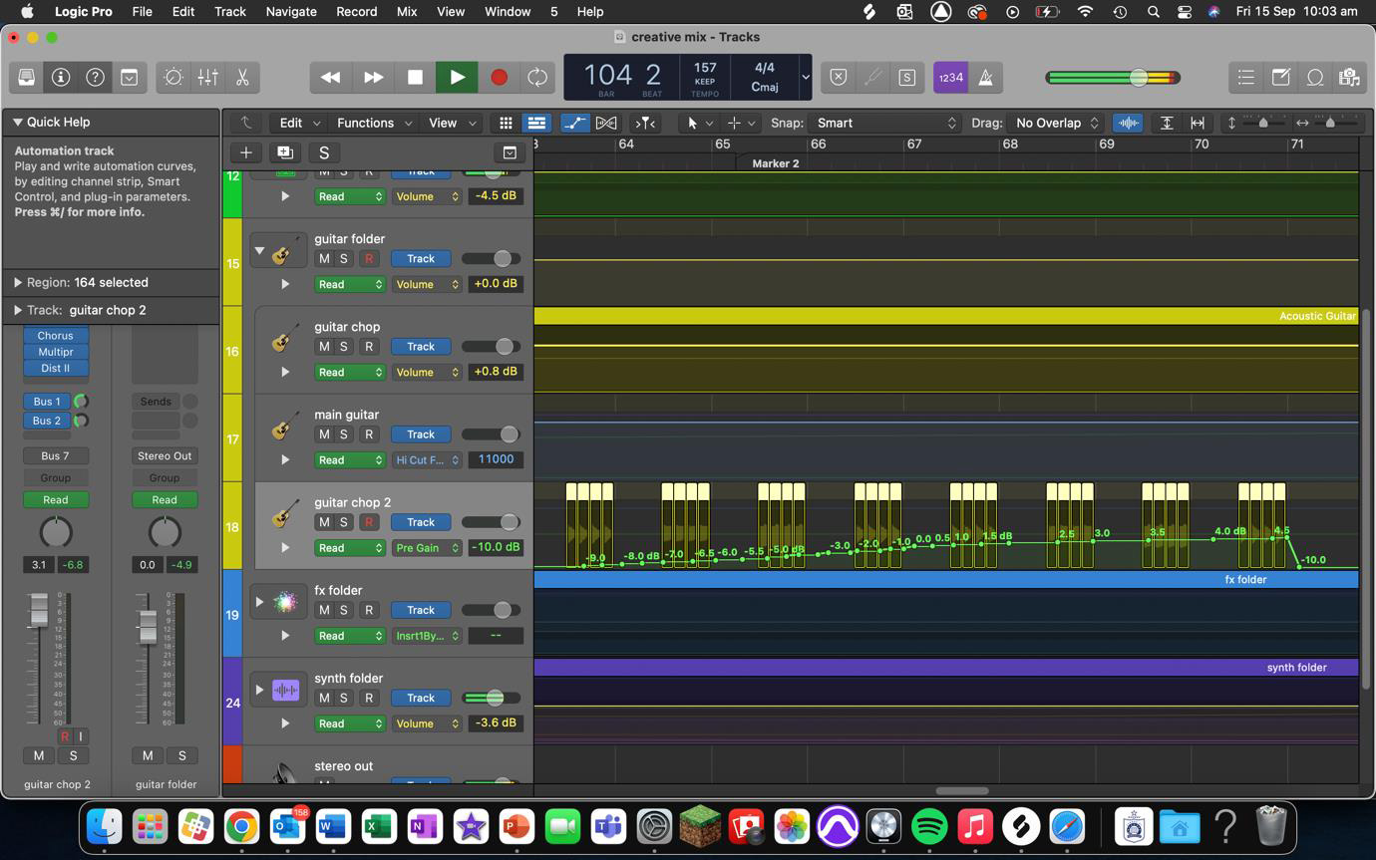Disable record-enable on guitar chop 2
The height and width of the screenshot is (860, 1376).
click(x=368, y=522)
